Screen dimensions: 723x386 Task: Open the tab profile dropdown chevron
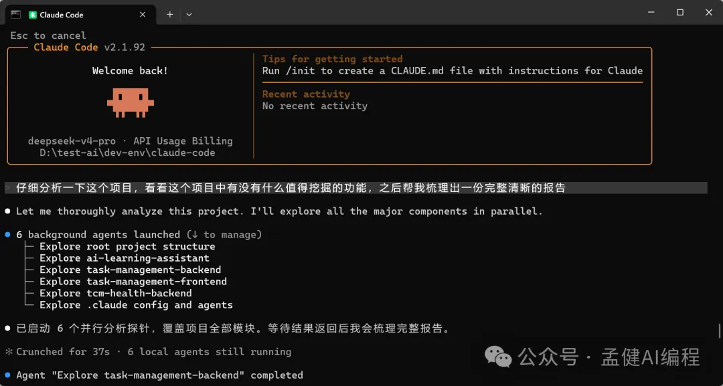189,14
